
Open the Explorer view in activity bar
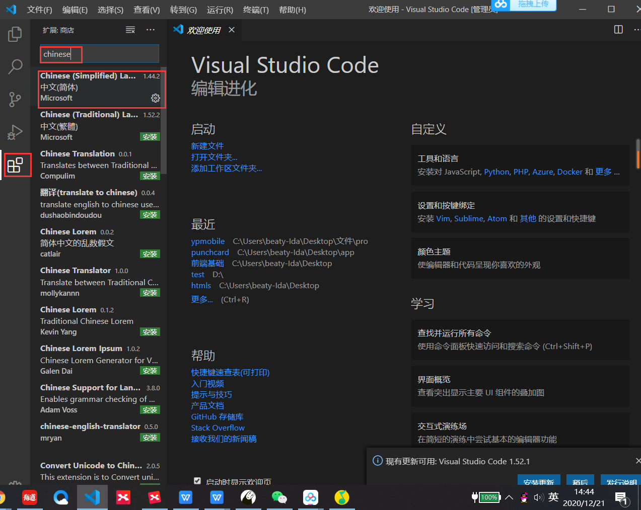15,34
